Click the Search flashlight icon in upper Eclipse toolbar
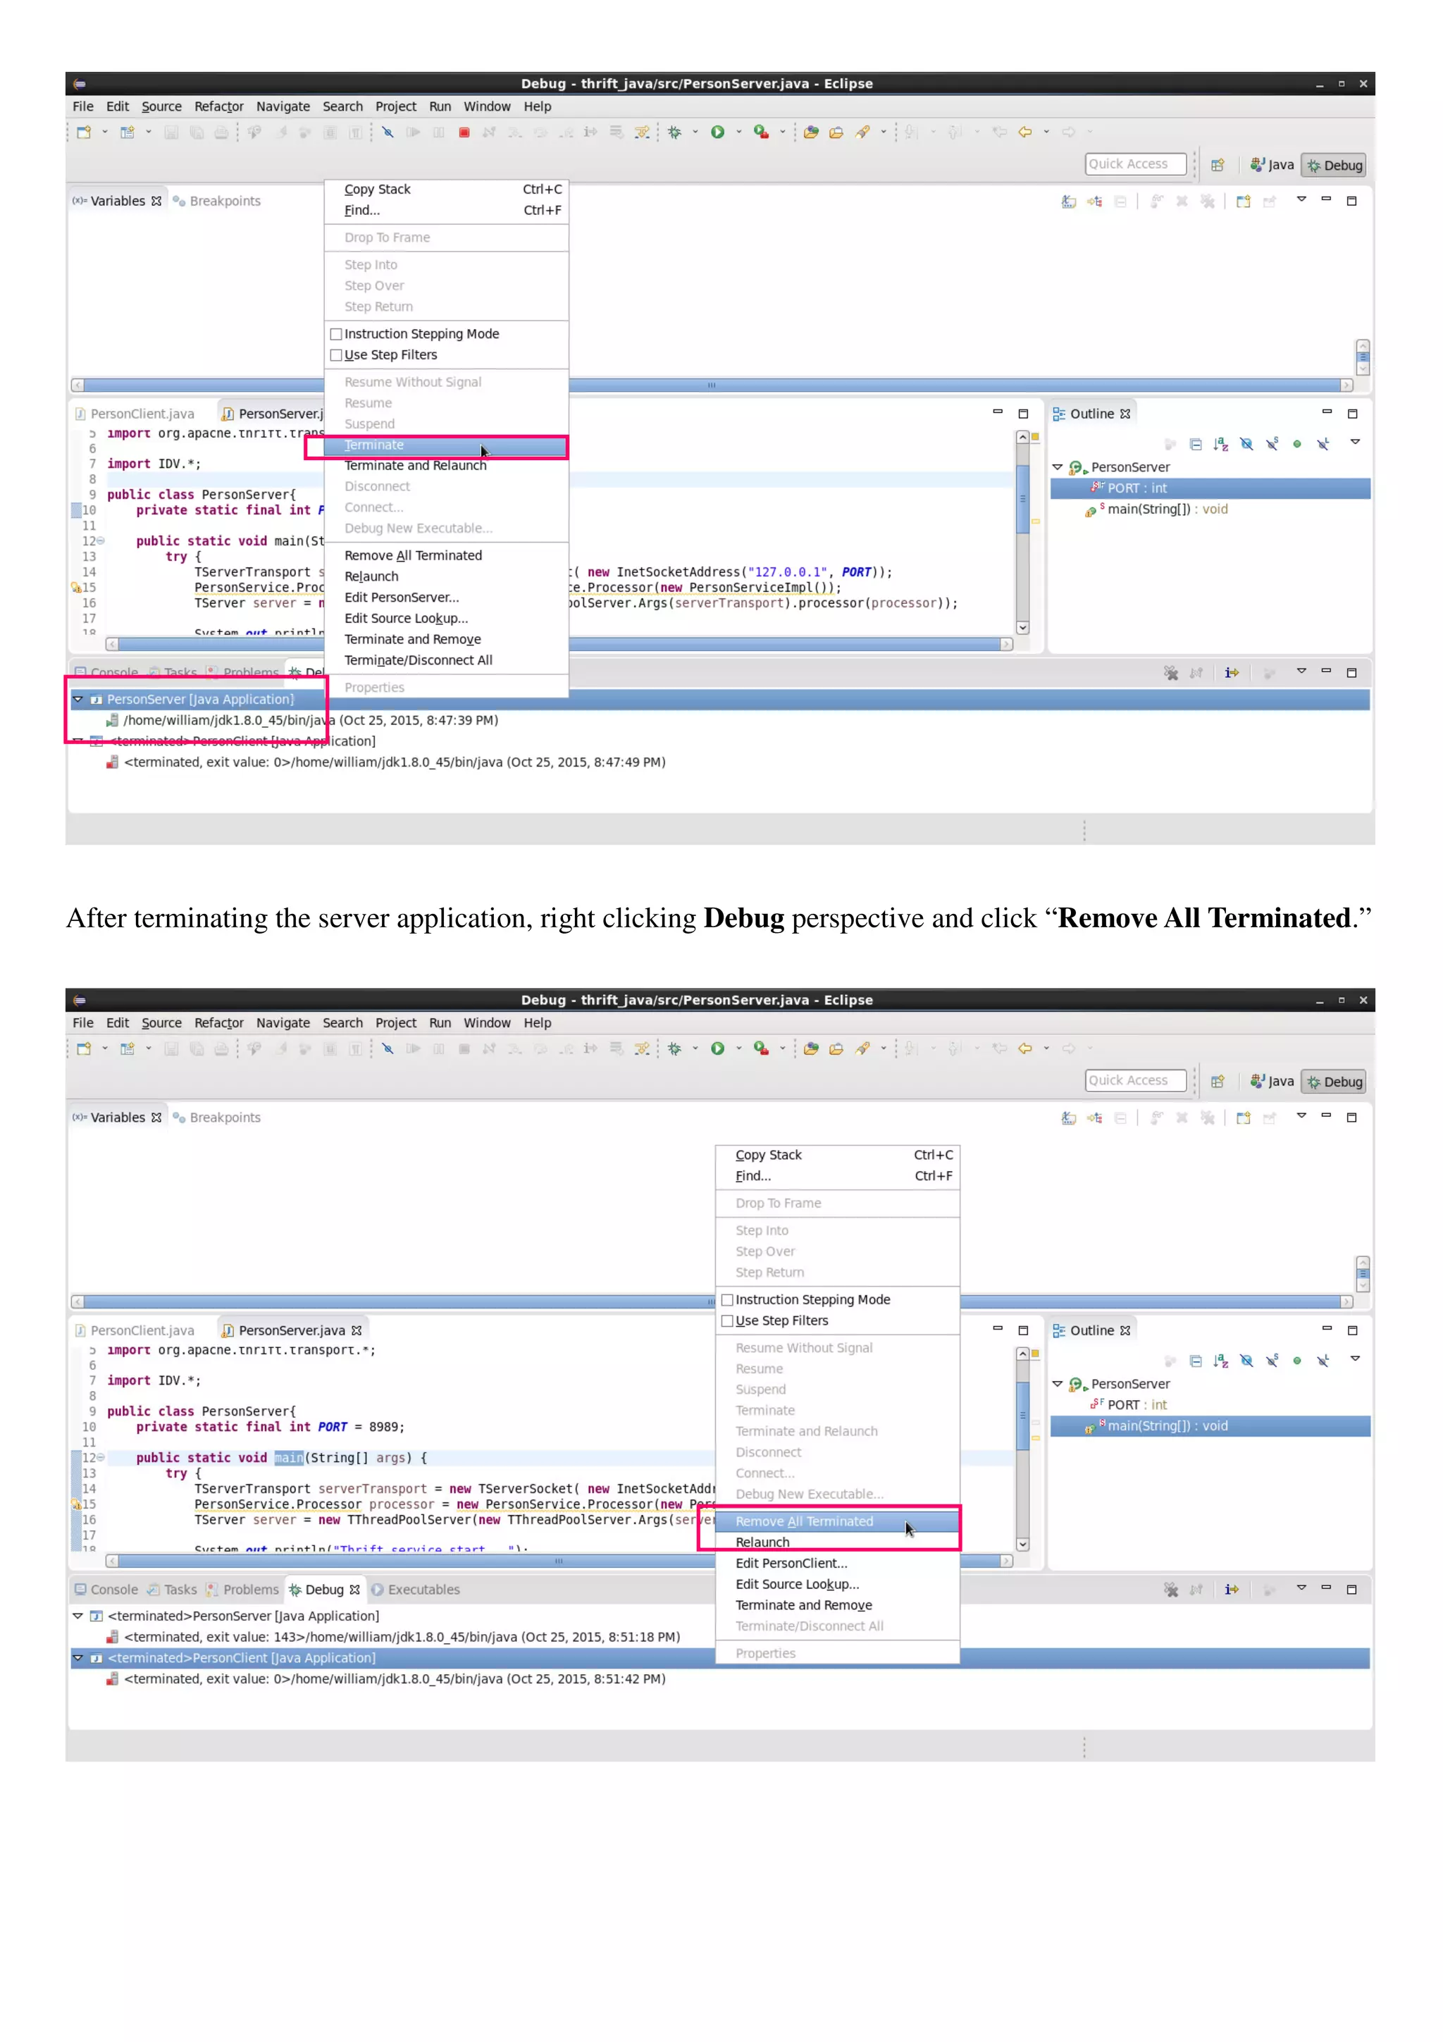This screenshot has height=2042, width=1443. (862, 132)
